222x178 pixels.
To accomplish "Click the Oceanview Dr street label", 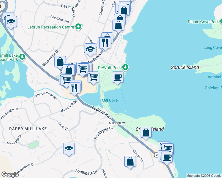I will pyautogui.click(x=26, y=168).
